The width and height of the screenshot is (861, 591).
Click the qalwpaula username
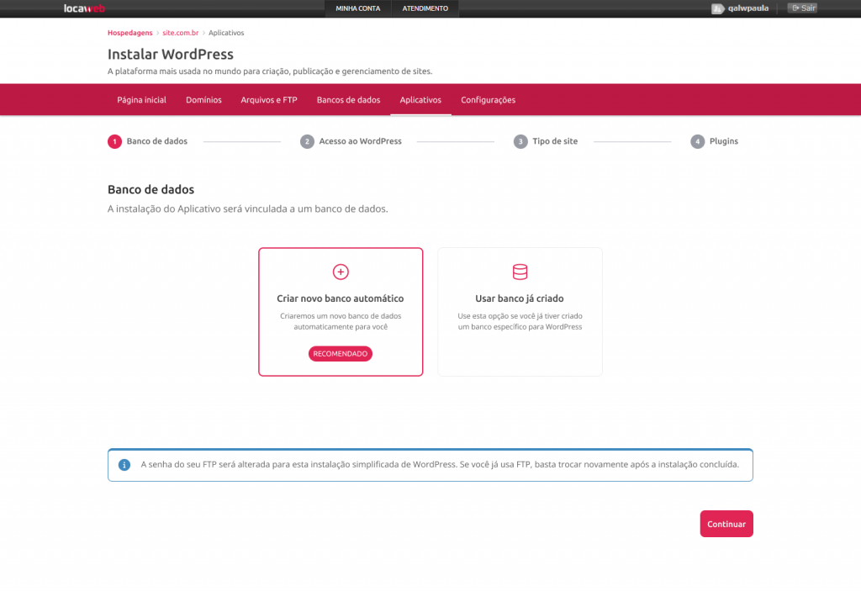[747, 8]
